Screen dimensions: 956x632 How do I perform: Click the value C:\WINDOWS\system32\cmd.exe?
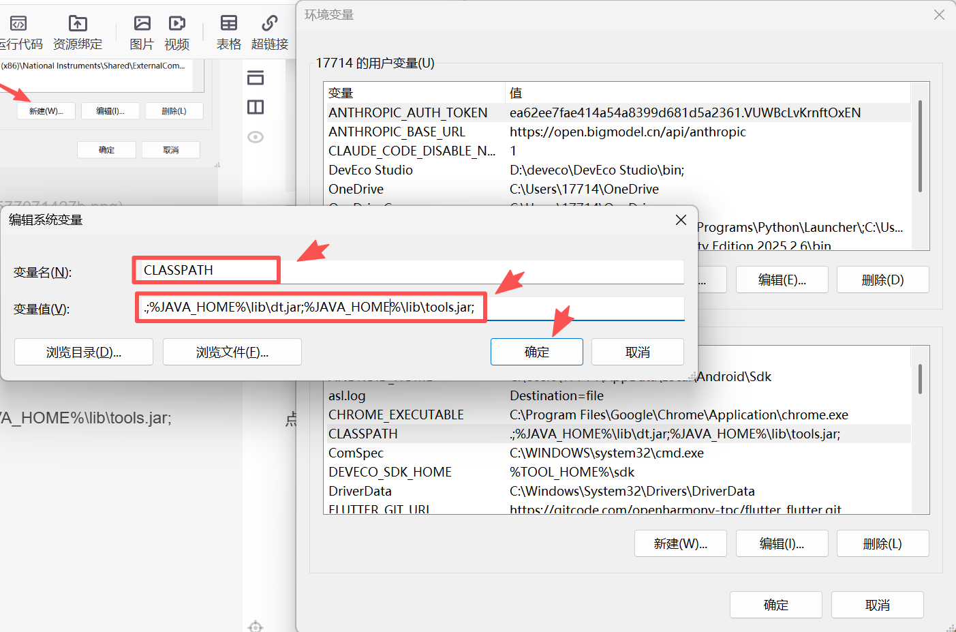(606, 453)
